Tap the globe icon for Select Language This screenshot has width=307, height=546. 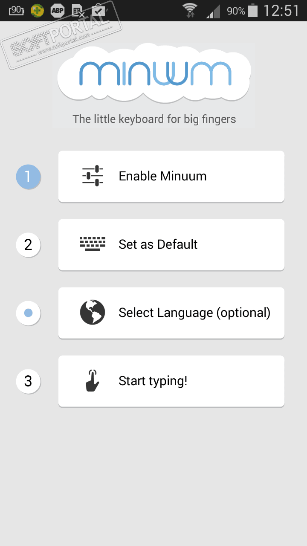93,313
